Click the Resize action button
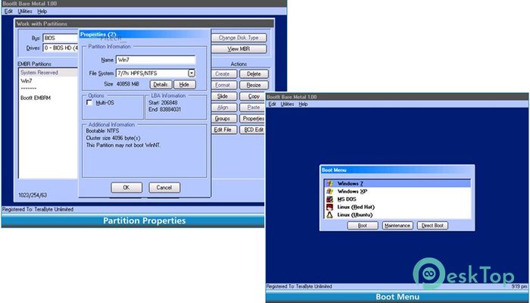530x303 pixels. (254, 85)
